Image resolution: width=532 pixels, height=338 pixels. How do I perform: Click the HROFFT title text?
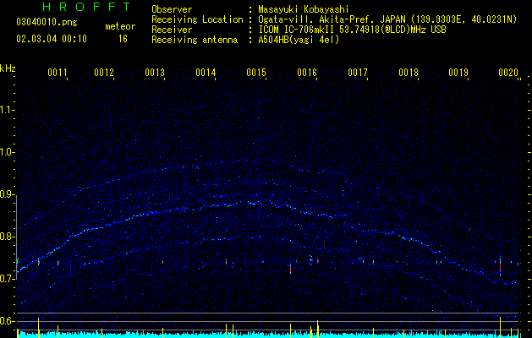[86, 7]
